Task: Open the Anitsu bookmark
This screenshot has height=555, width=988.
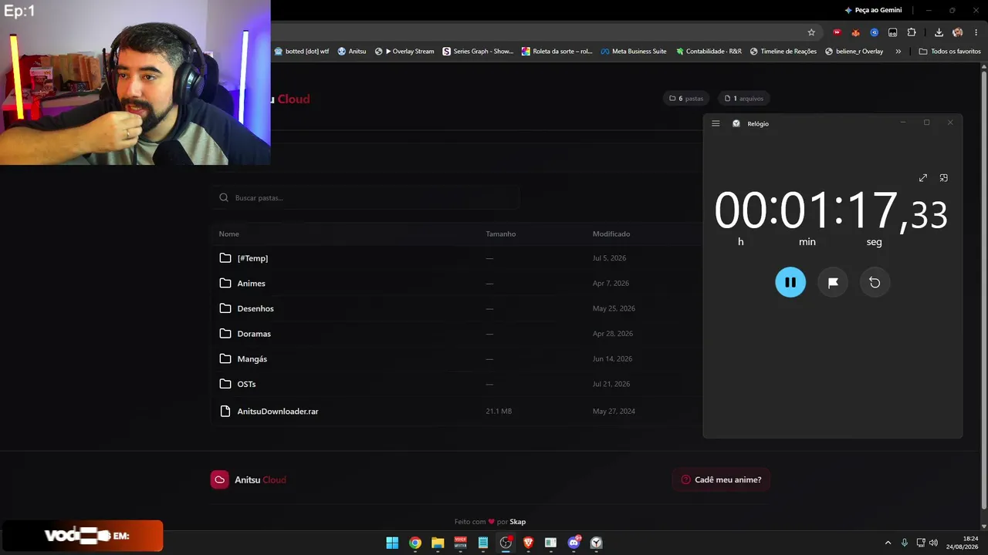Action: pos(352,52)
